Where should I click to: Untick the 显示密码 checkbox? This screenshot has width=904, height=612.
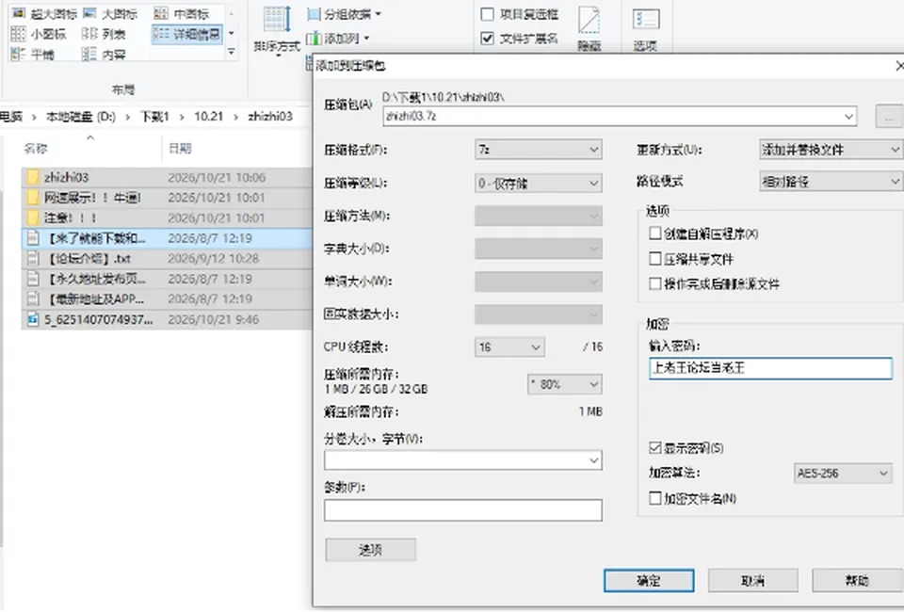tap(655, 448)
